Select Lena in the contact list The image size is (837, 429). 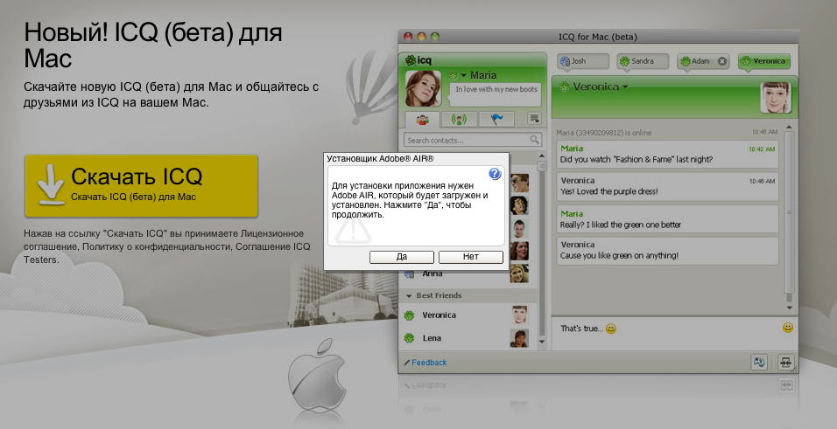pos(468,338)
